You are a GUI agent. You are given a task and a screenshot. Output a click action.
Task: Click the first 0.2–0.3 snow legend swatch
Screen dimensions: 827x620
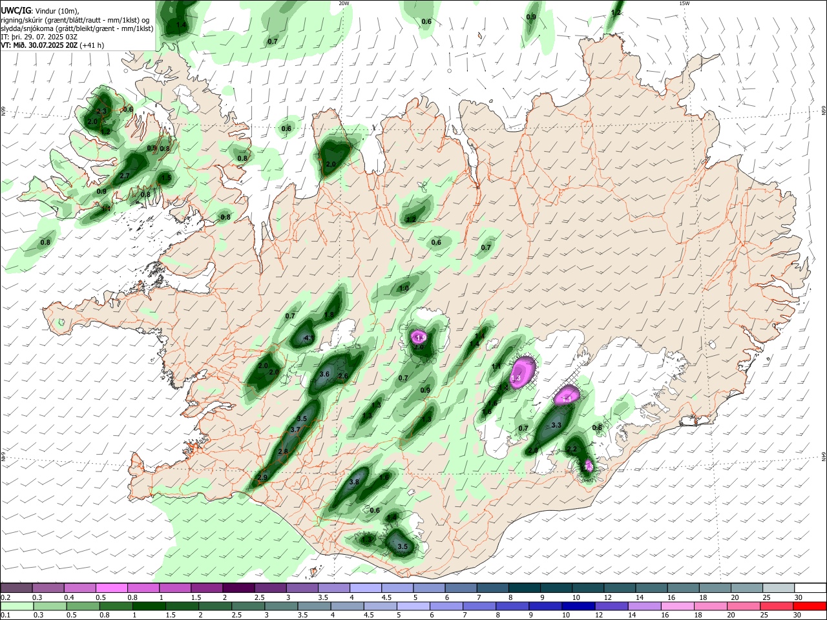(x=16, y=588)
